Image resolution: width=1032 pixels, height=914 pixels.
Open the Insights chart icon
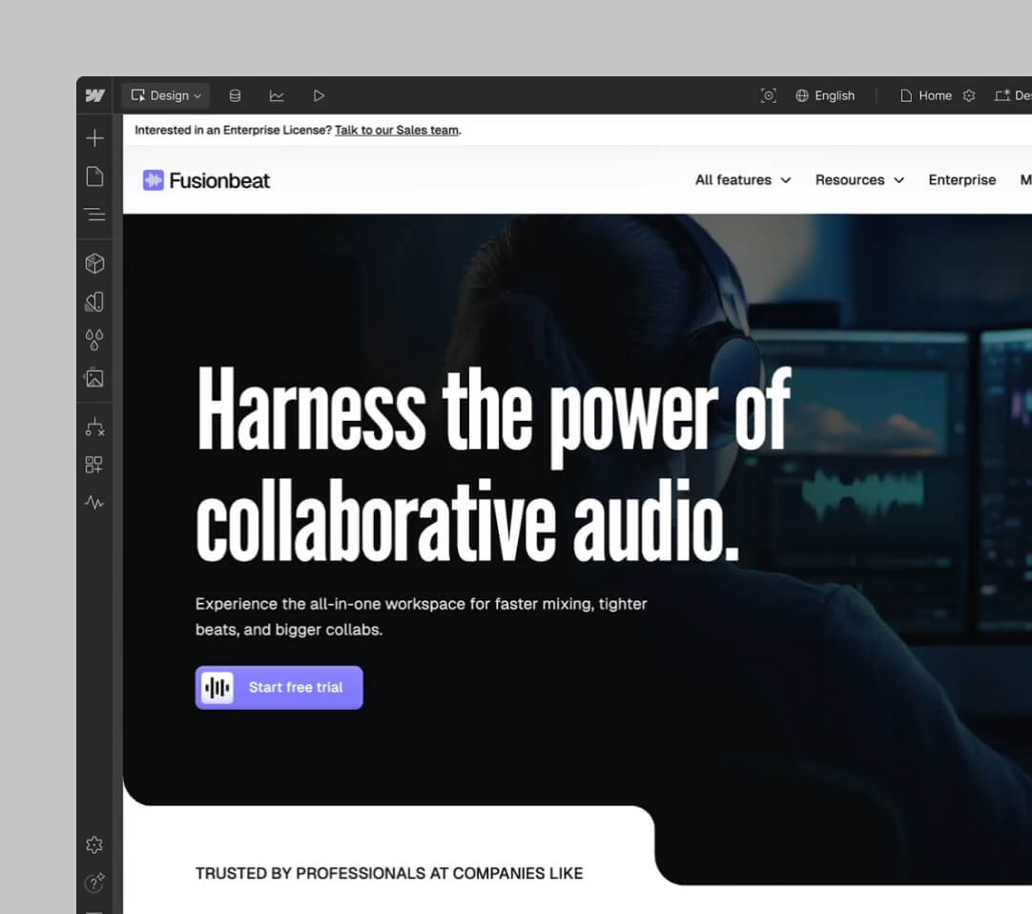(x=277, y=95)
